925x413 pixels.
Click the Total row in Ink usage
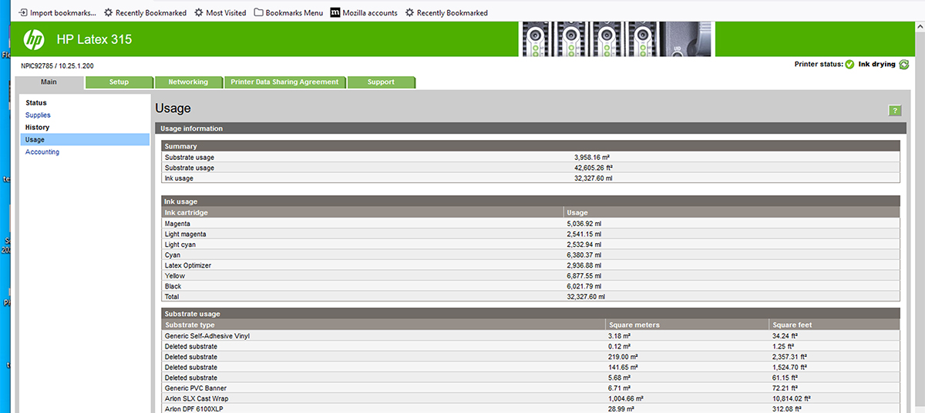tap(530, 296)
